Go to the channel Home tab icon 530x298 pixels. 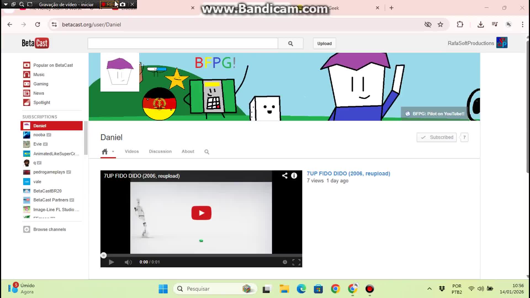[105, 151]
